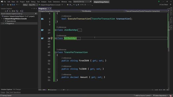Click Solution Explorer Home icon
This screenshot has height=97, width=173.
click(x=5, y=11)
